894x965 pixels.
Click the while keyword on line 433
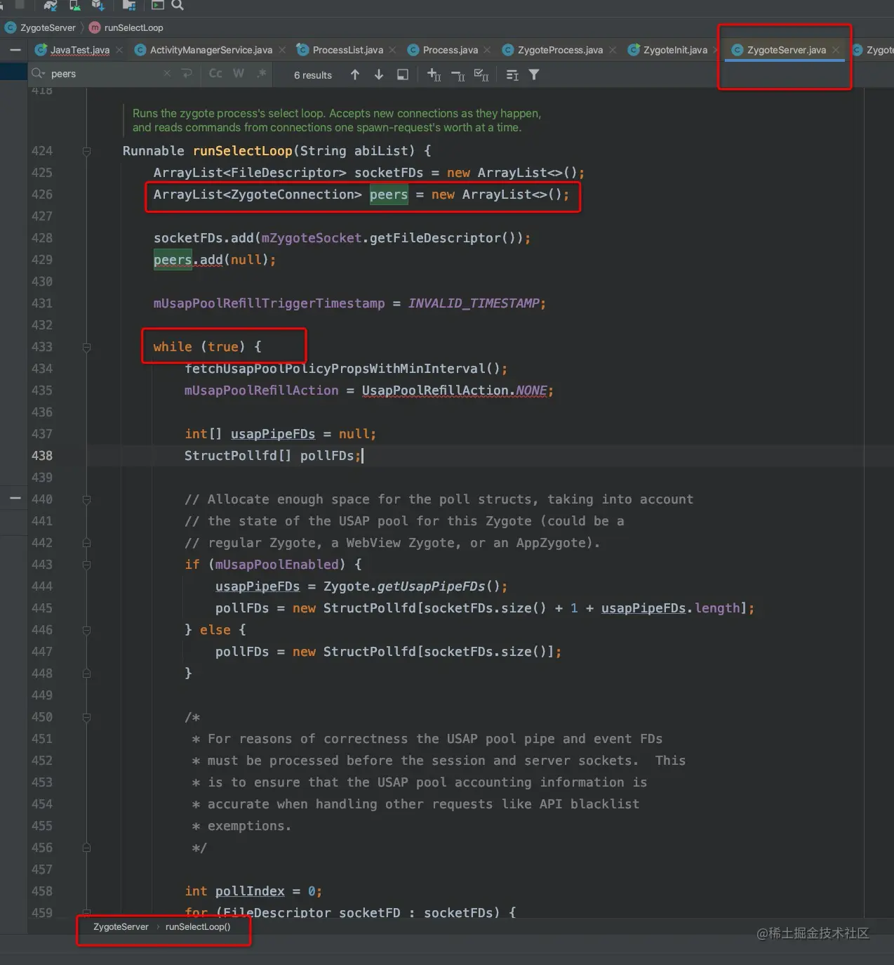click(173, 347)
